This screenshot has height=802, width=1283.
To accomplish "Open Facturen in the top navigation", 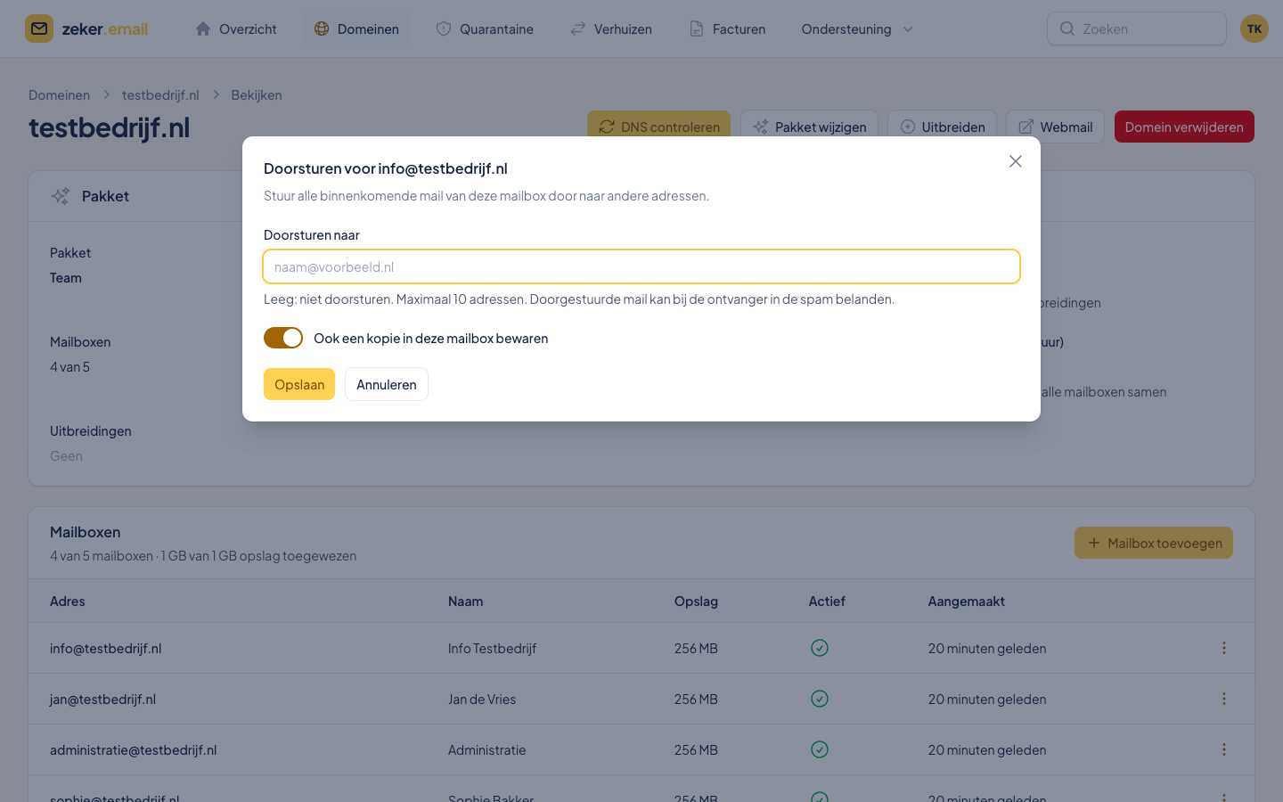I will pos(728,29).
